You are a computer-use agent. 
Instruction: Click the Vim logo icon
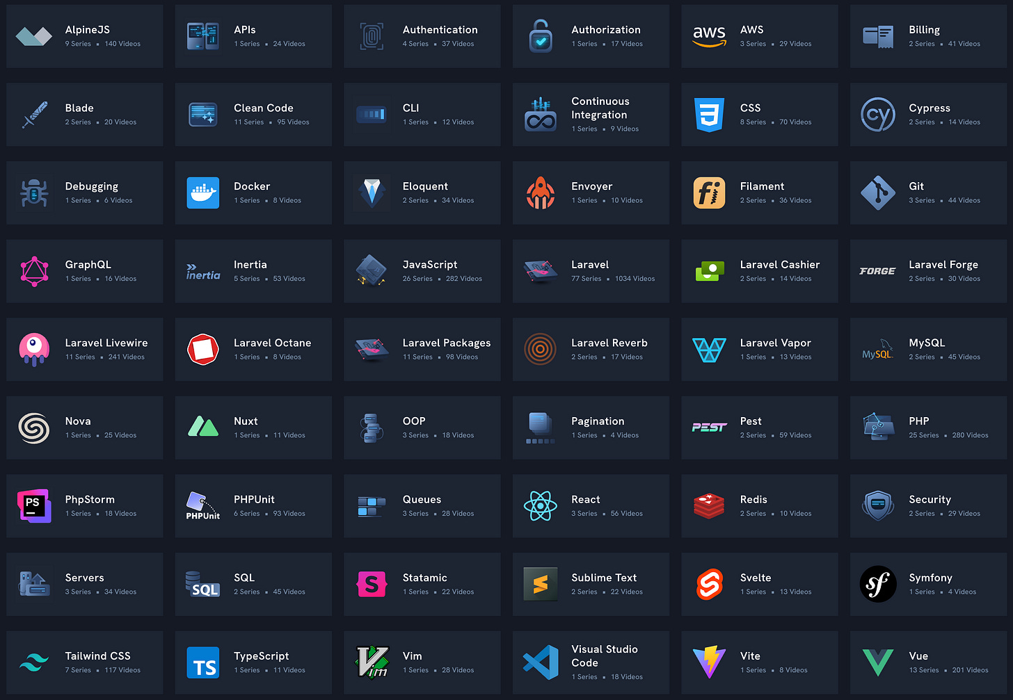(x=372, y=662)
